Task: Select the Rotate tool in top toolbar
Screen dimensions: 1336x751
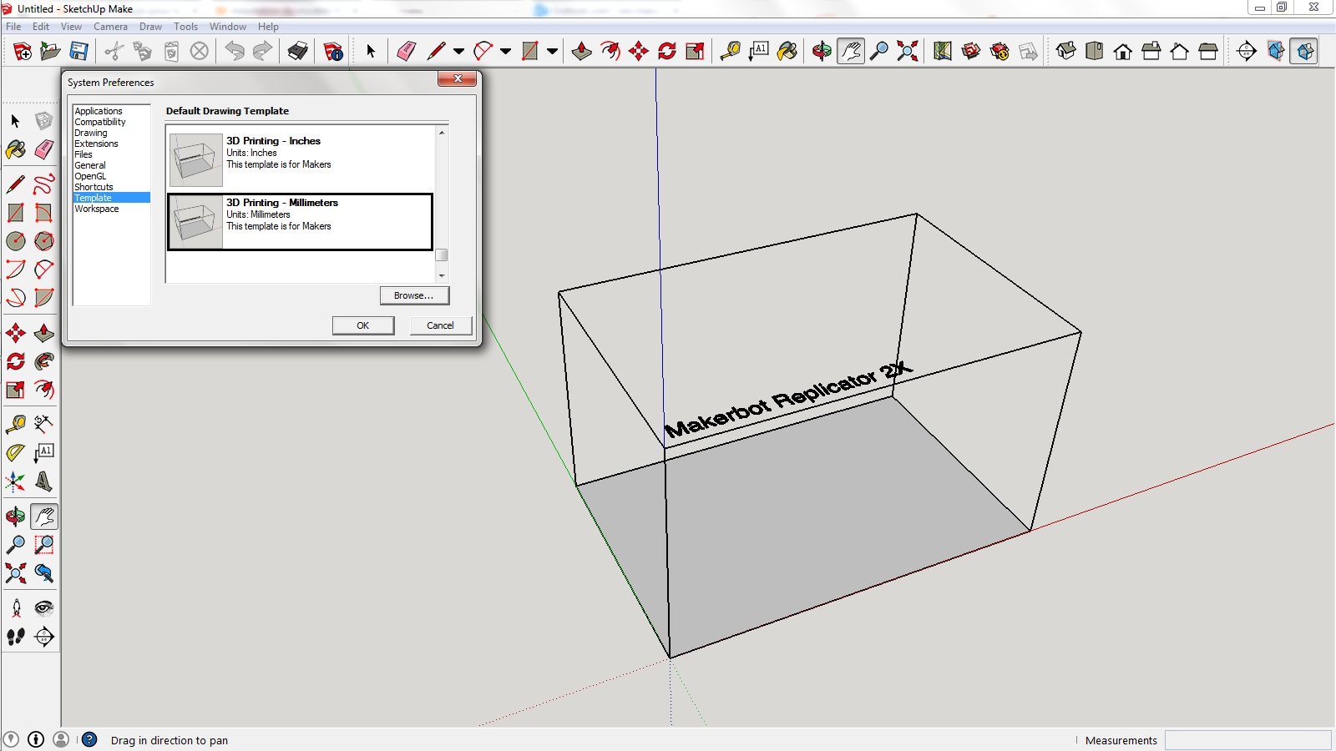Action: (x=666, y=52)
